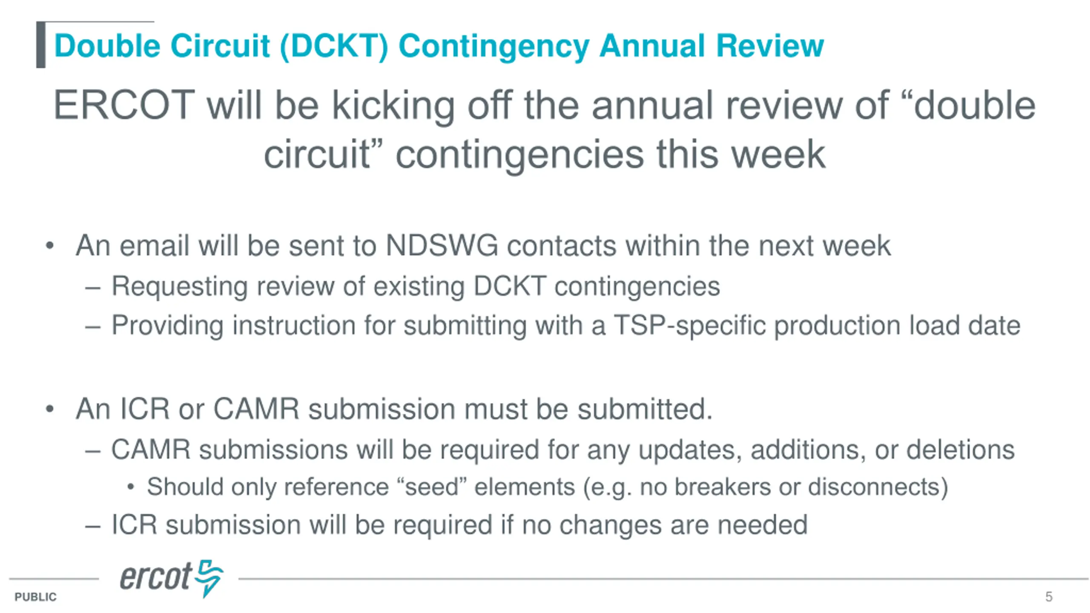
Task: Click the PUBLIC label in the footer
Action: pos(35,597)
